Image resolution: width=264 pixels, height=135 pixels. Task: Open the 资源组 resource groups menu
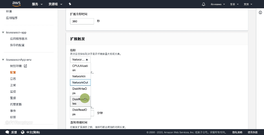55,4
